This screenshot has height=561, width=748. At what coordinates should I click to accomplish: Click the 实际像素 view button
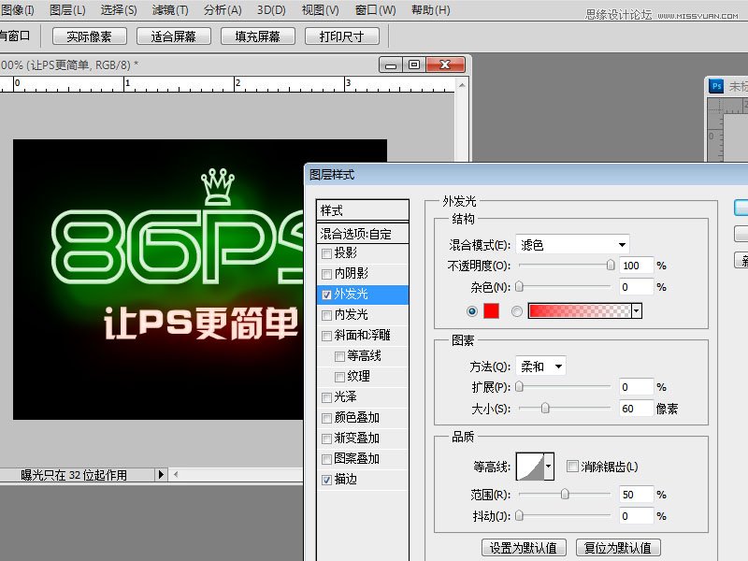[x=89, y=36]
